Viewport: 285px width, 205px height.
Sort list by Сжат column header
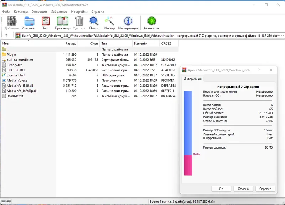tap(89, 43)
